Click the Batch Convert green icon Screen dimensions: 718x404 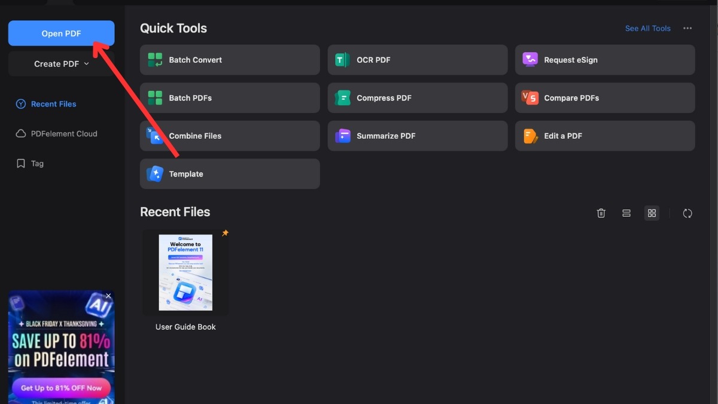(155, 60)
